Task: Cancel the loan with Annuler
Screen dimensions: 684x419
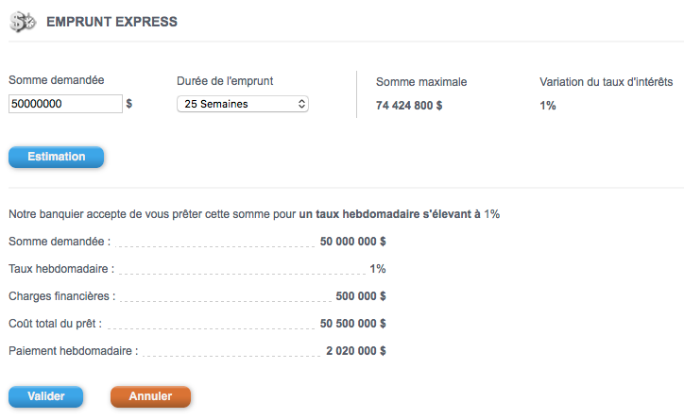Action: point(150,396)
